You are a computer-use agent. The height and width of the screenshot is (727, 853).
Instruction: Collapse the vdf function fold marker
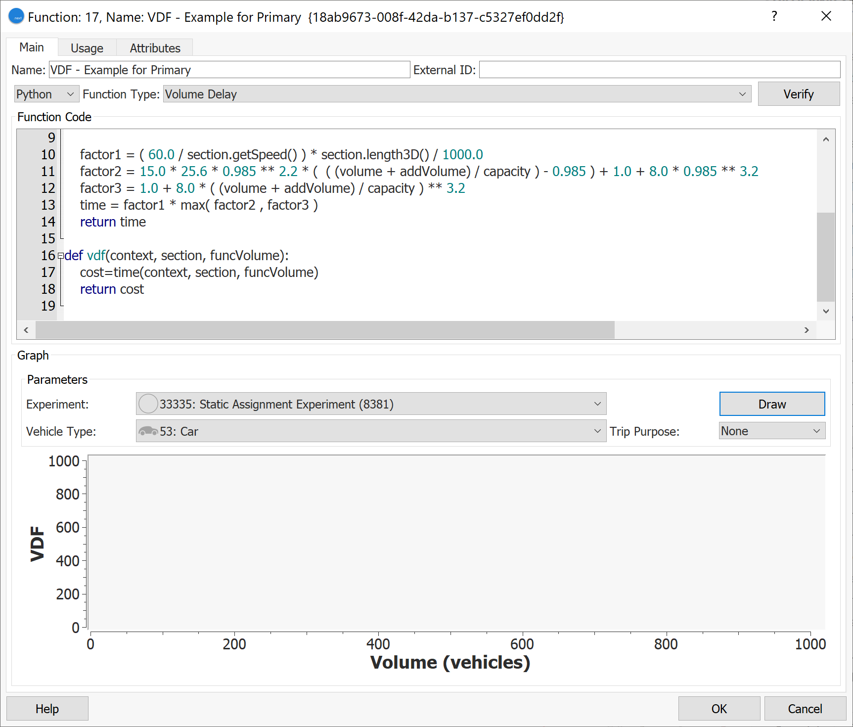[61, 256]
